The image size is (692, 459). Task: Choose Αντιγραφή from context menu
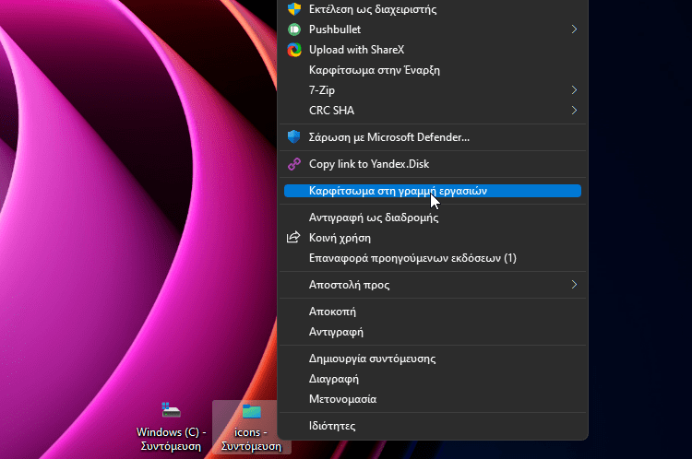(433, 332)
